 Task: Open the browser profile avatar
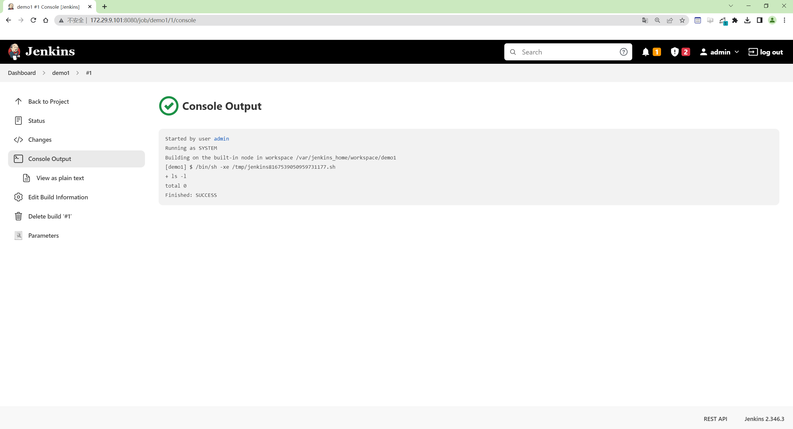pos(772,20)
